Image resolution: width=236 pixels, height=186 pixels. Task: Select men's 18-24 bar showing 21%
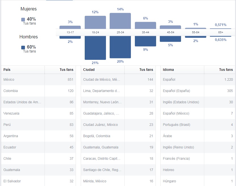click(x=95, y=48)
